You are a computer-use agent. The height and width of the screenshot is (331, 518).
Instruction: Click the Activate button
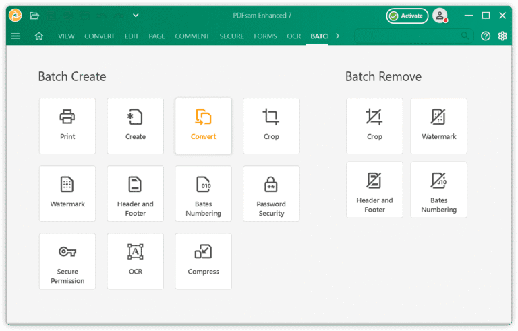pyautogui.click(x=407, y=16)
